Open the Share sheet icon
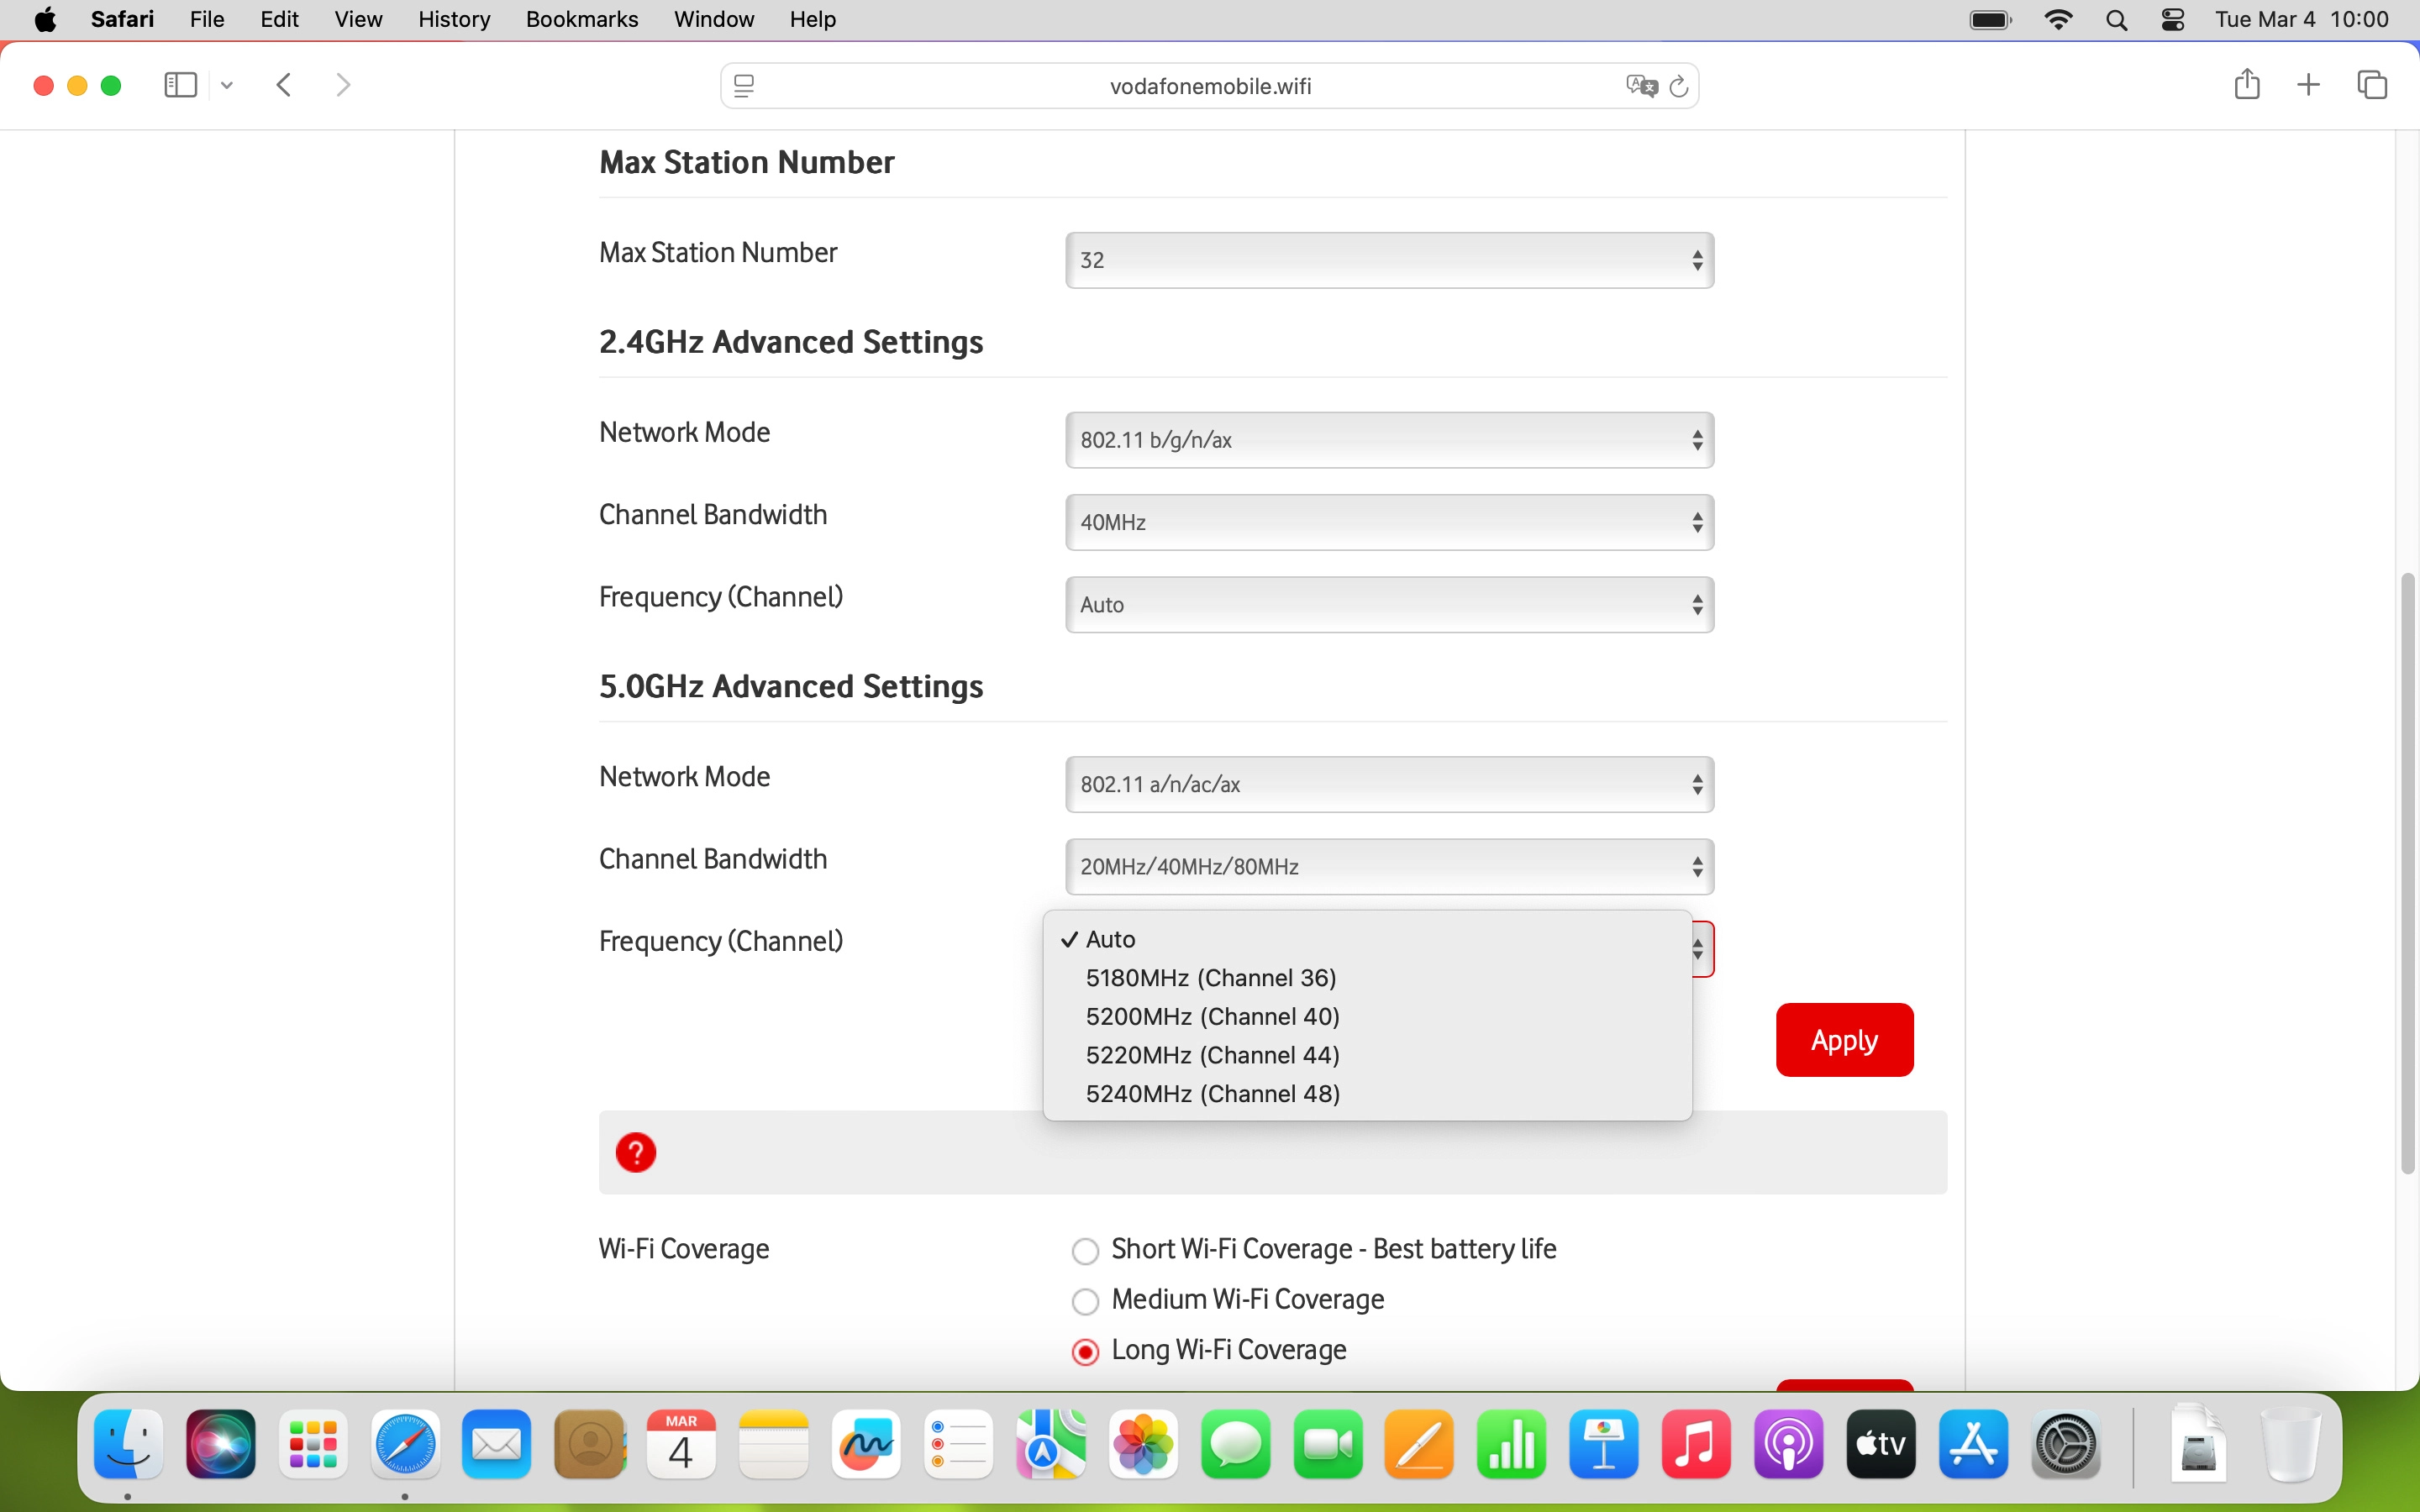 [x=2246, y=85]
